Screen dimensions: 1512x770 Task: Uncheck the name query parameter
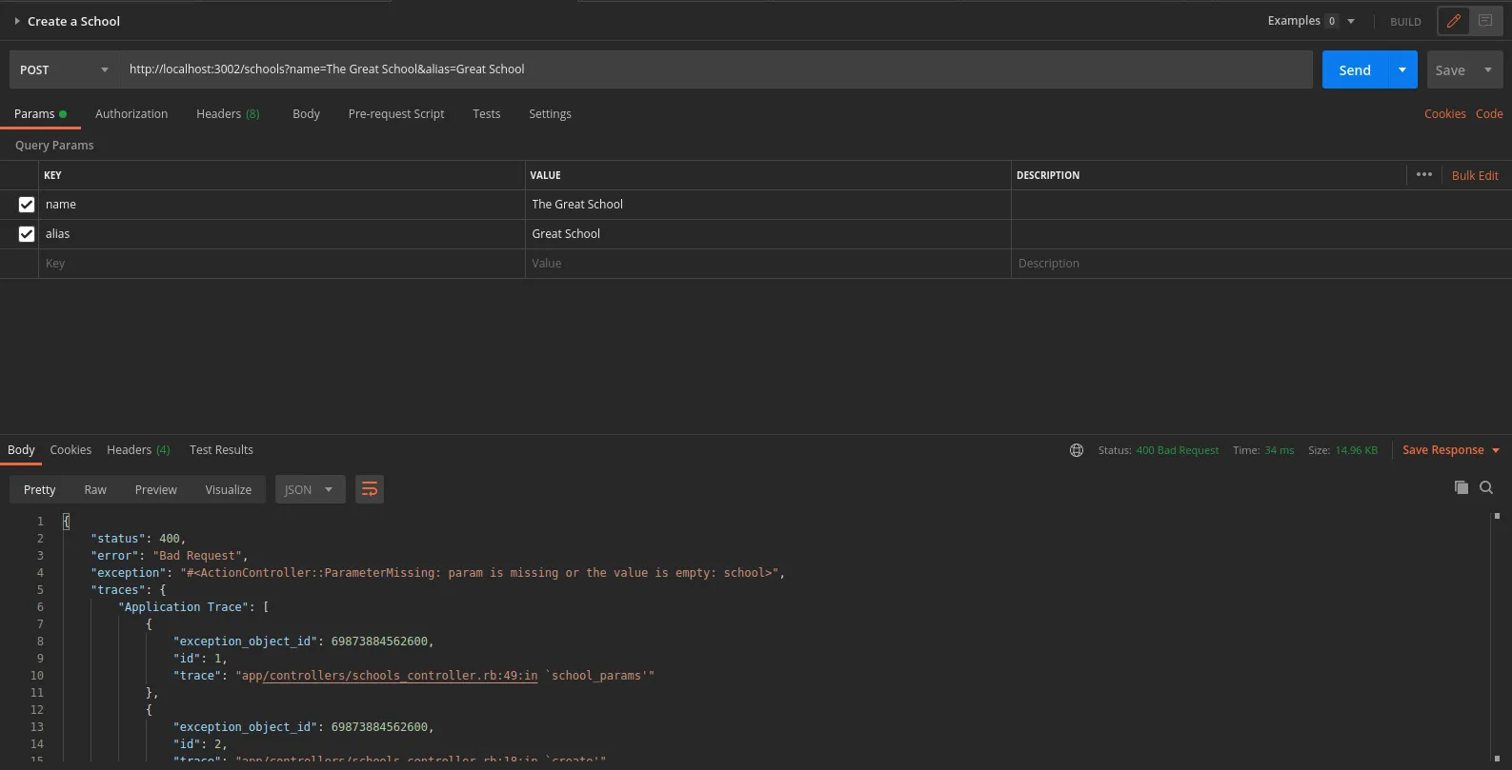pos(27,205)
